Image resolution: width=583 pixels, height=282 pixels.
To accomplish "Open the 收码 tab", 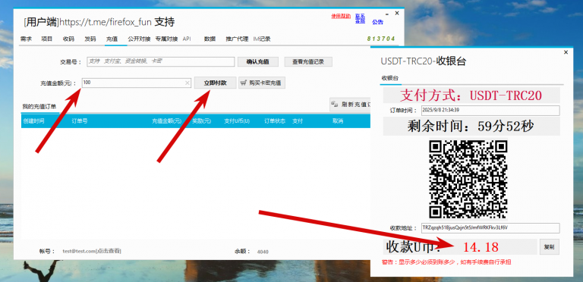I will (x=68, y=39).
